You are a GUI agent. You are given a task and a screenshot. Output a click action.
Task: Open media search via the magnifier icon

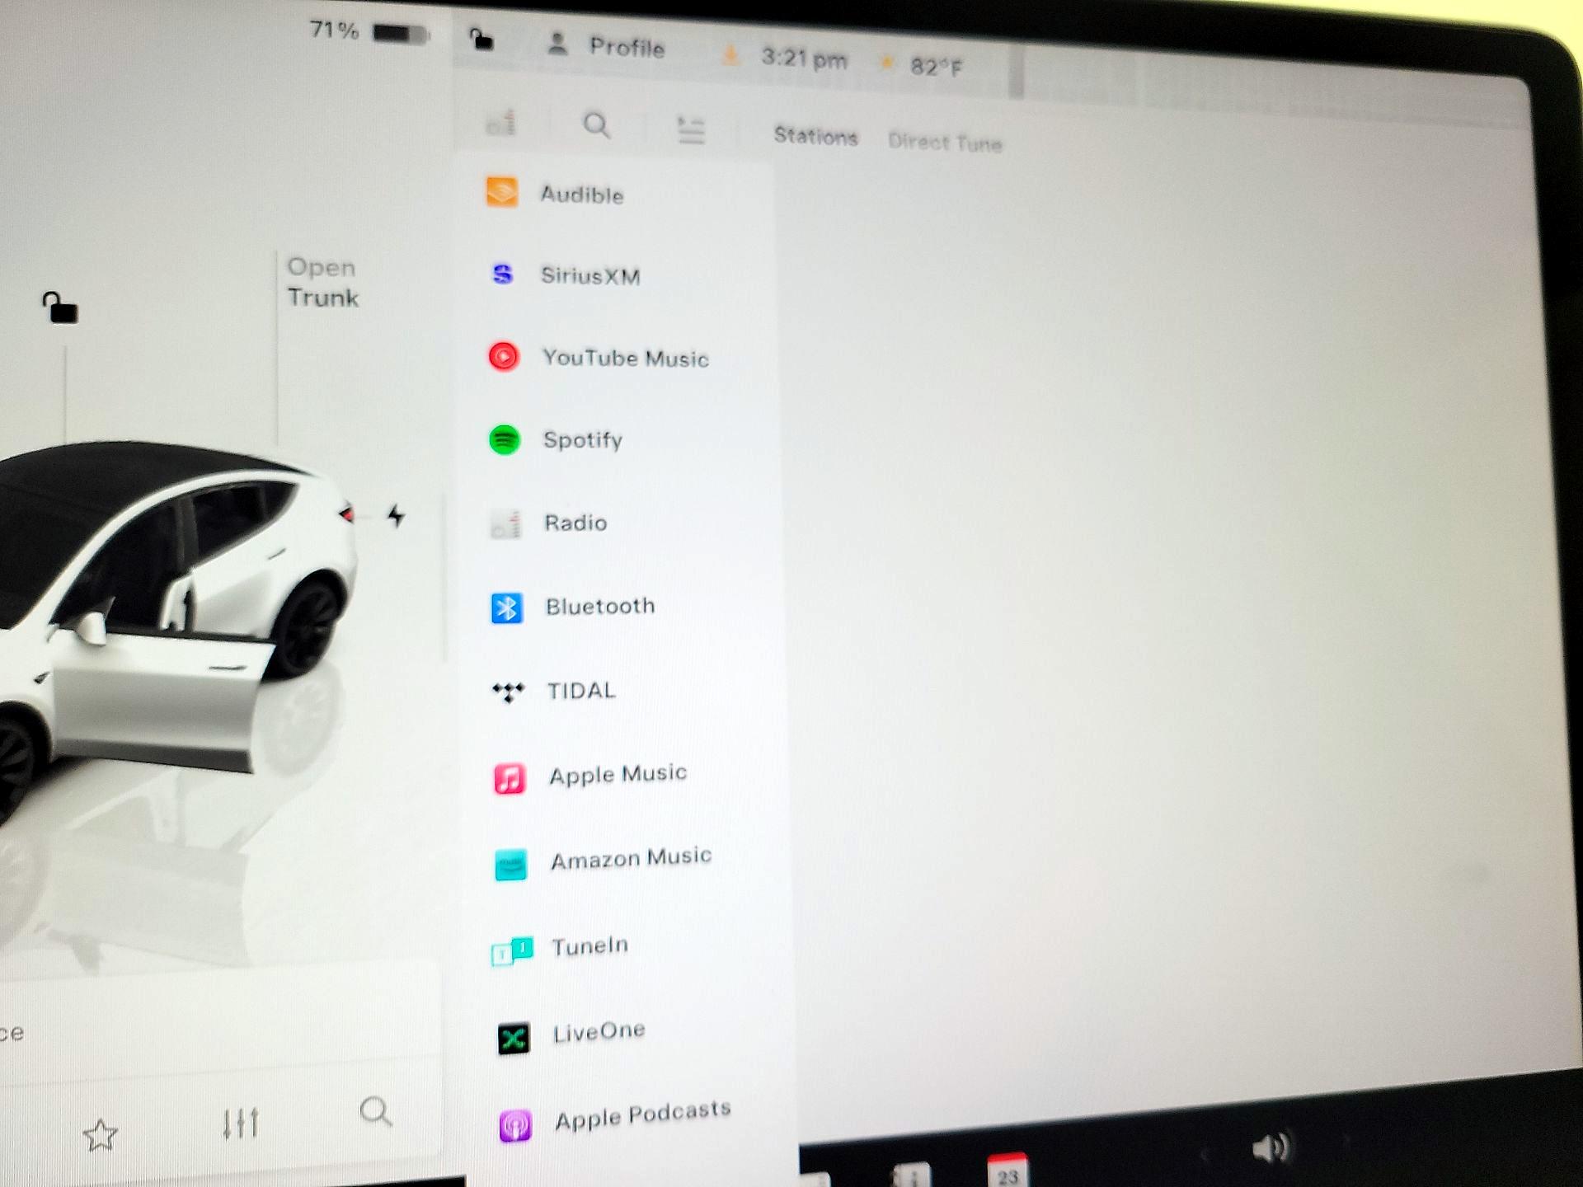pyautogui.click(x=596, y=125)
